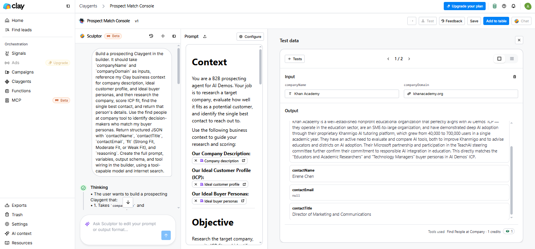Open Feedback

pyautogui.click(x=452, y=21)
